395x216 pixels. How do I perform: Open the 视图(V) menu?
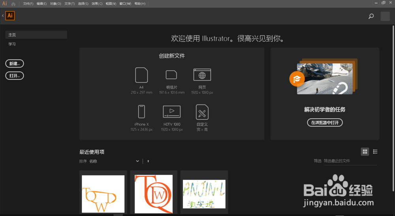click(x=111, y=4)
